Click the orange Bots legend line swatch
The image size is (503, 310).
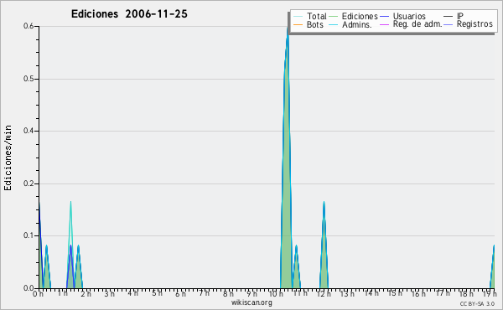298,24
